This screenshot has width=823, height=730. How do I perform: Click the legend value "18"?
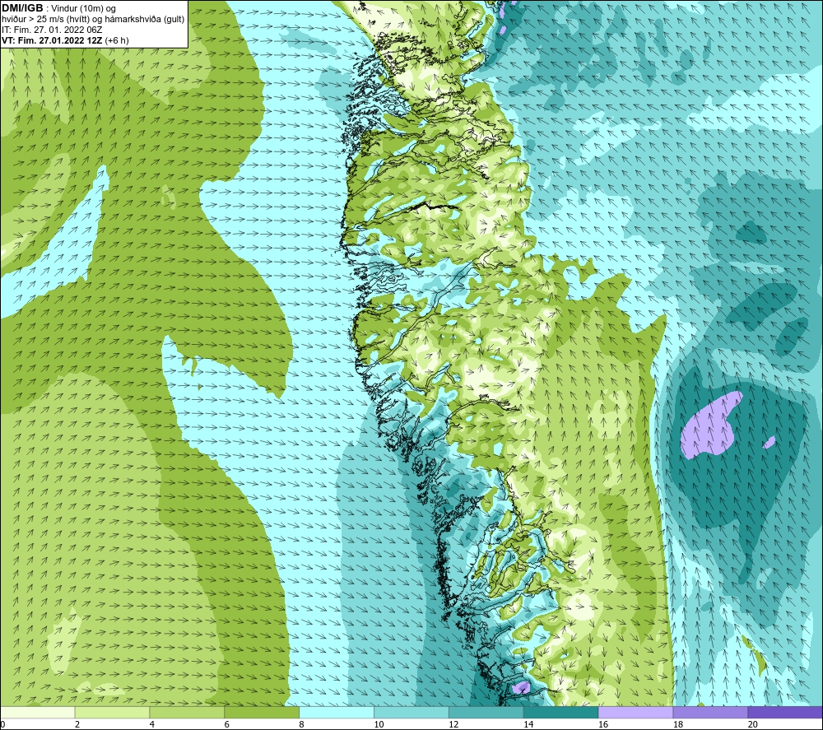[x=678, y=724]
